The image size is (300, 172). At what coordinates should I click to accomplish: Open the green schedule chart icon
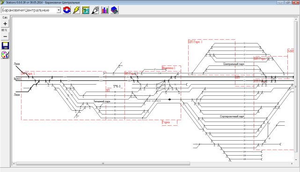[x=86, y=10]
